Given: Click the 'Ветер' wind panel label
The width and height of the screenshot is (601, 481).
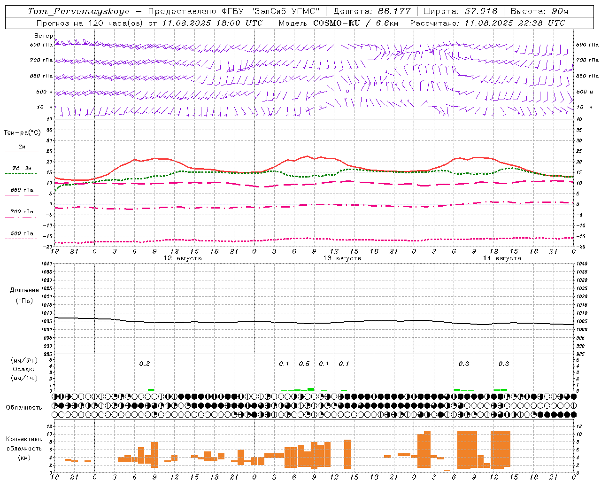Looking at the screenshot, I should click(x=44, y=36).
